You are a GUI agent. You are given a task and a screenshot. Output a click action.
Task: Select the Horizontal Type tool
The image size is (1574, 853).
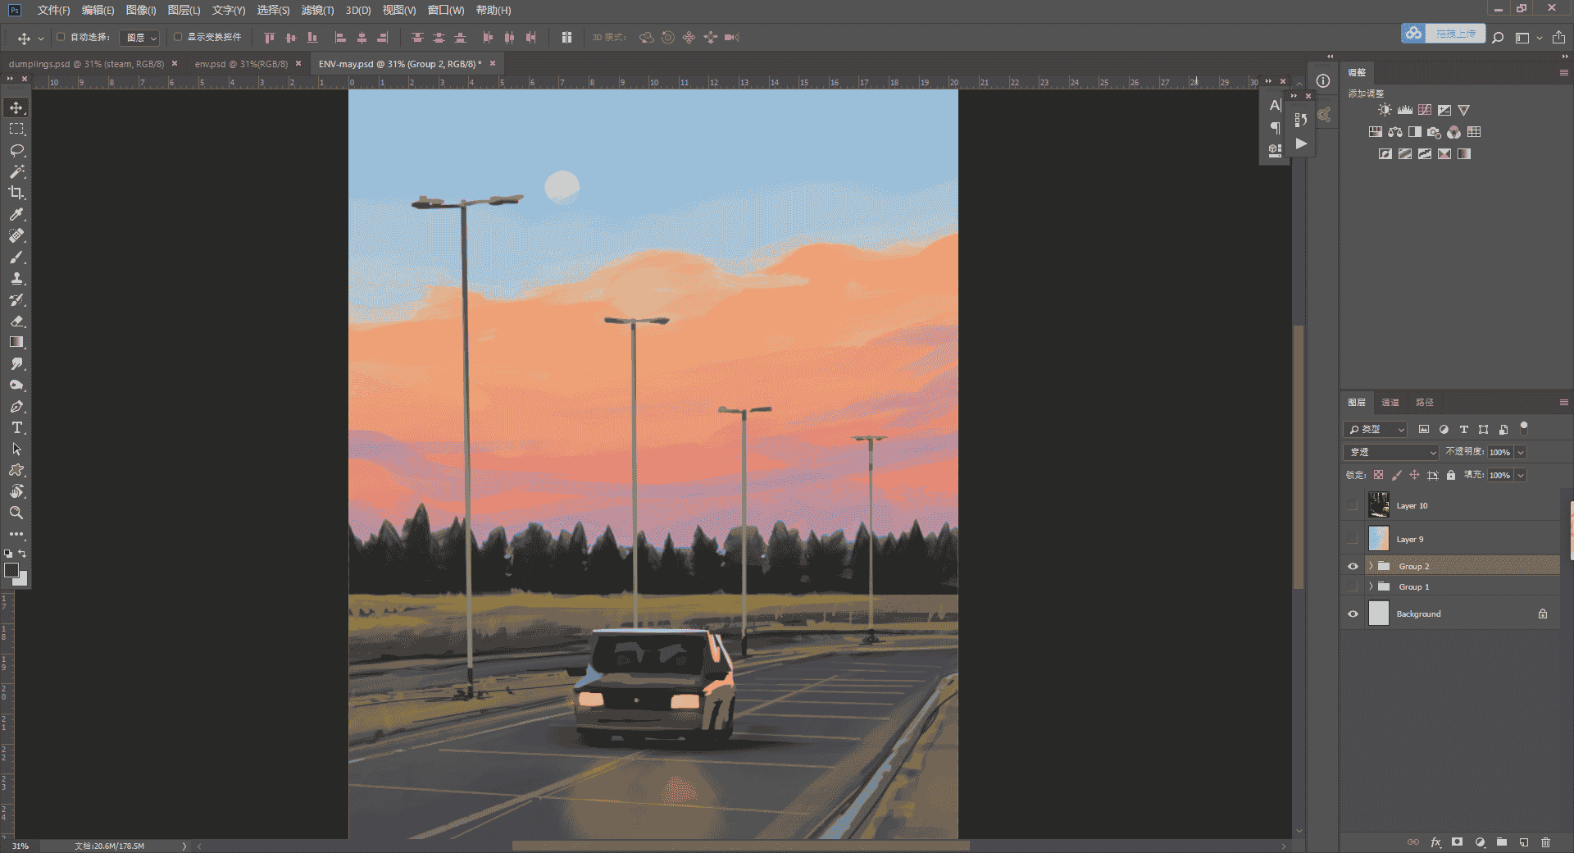[16, 427]
